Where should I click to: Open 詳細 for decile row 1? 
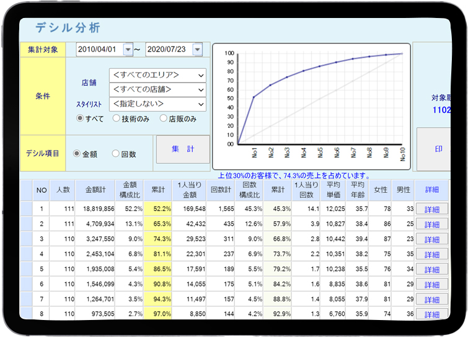(431, 209)
